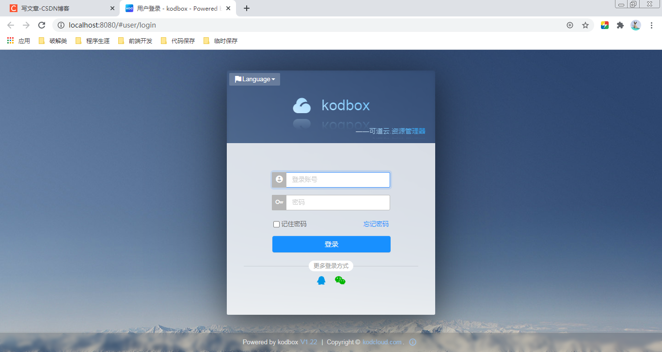Click the kodbox cloud logo

coord(301,105)
